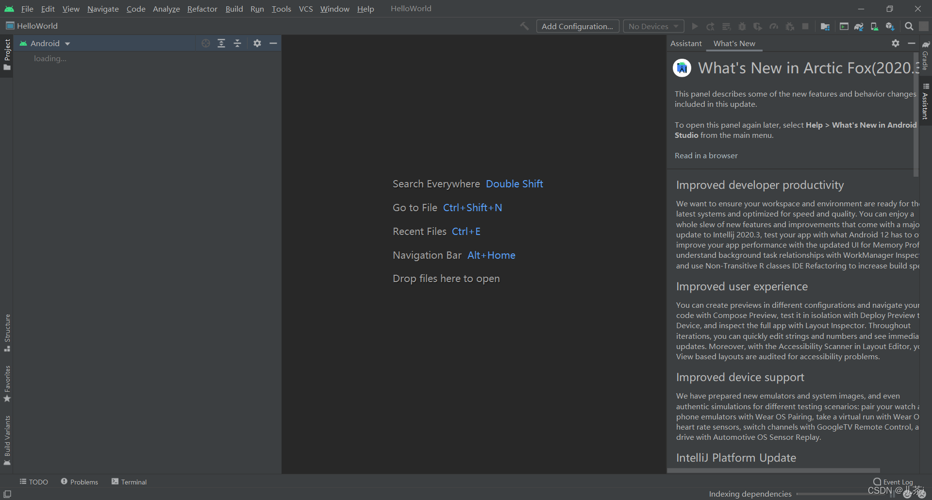This screenshot has height=500, width=932.
Task: Click Collapse All in Project panel
Action: [x=237, y=43]
